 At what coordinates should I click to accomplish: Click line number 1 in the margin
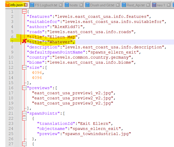pyautogui.click(x=12, y=11)
